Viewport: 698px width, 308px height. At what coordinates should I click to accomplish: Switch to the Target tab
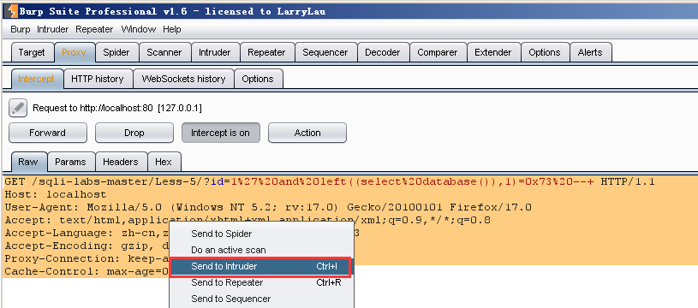pyautogui.click(x=32, y=52)
